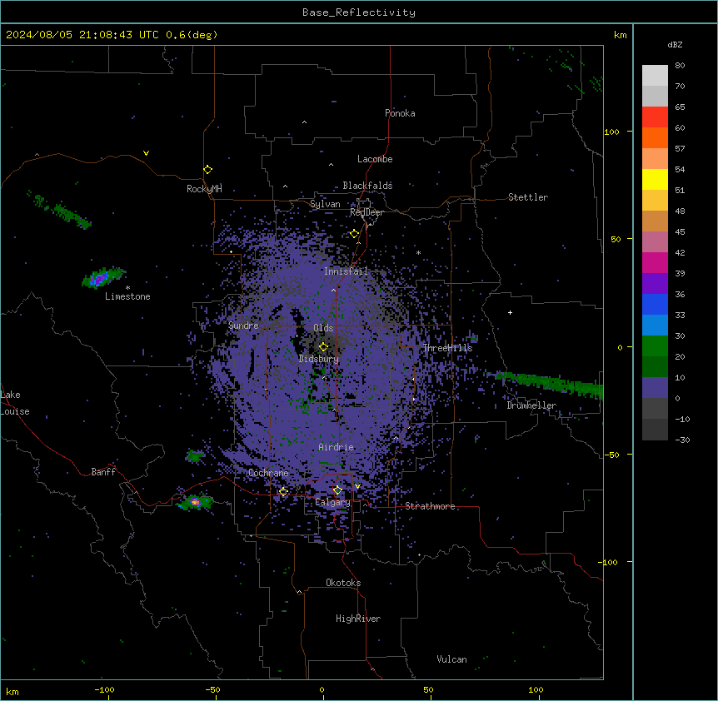
Task: Click the storm cell east of Banff
Action: (x=196, y=502)
